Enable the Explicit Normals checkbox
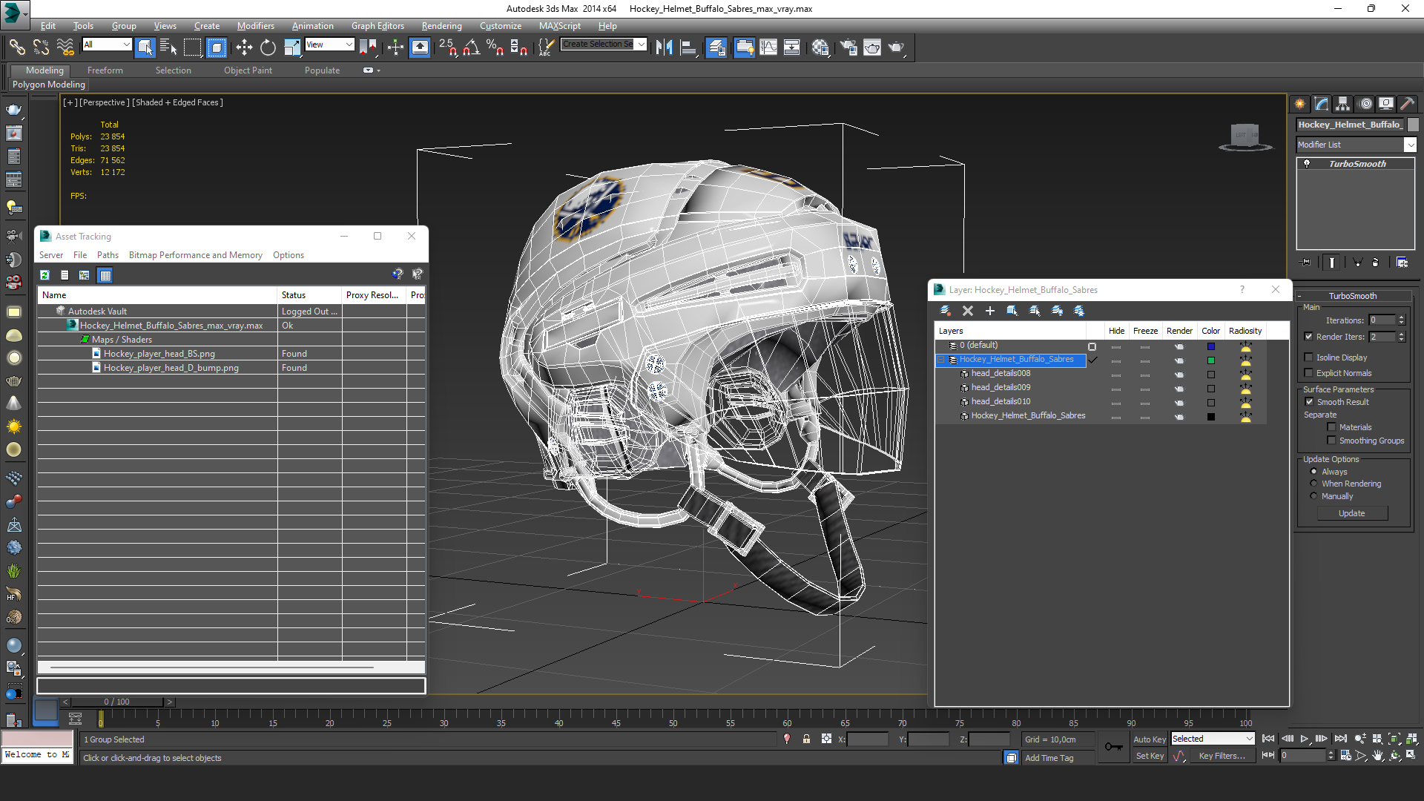Viewport: 1424px width, 801px height. click(x=1309, y=372)
